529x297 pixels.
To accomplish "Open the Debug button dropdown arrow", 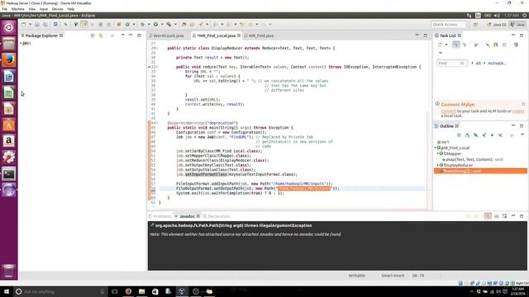I will 149,24.
